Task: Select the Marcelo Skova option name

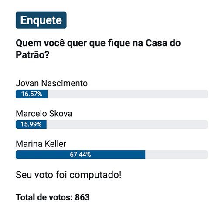Action: point(44,114)
